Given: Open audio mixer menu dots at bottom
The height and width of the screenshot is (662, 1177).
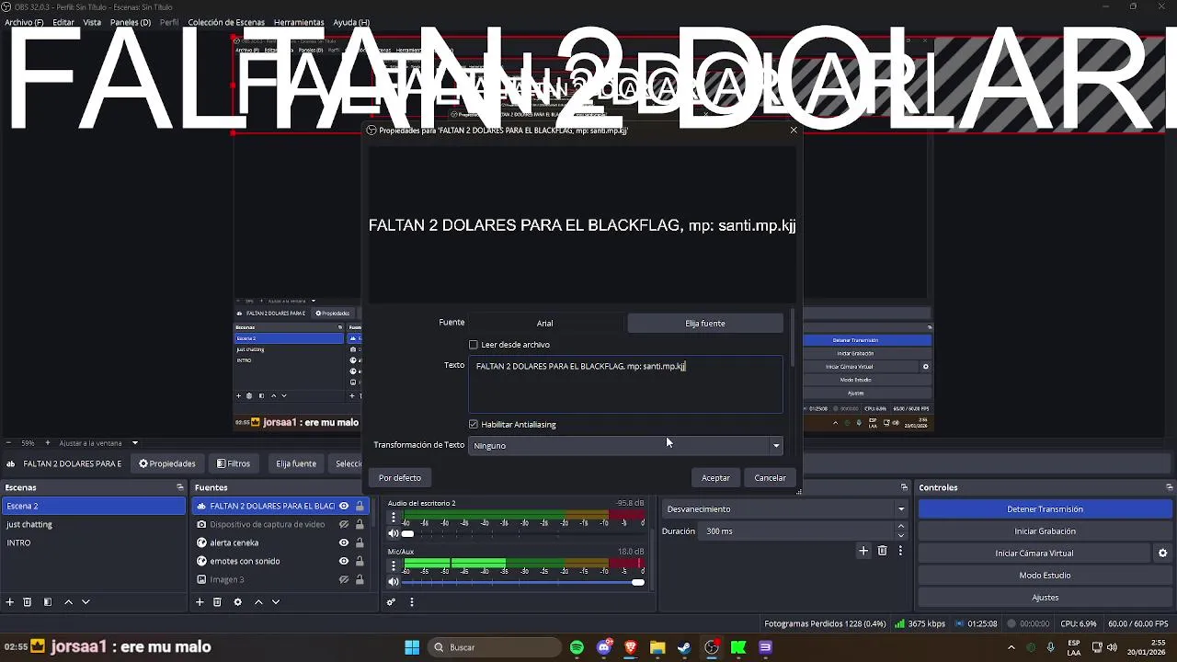Looking at the screenshot, I should pos(411,602).
